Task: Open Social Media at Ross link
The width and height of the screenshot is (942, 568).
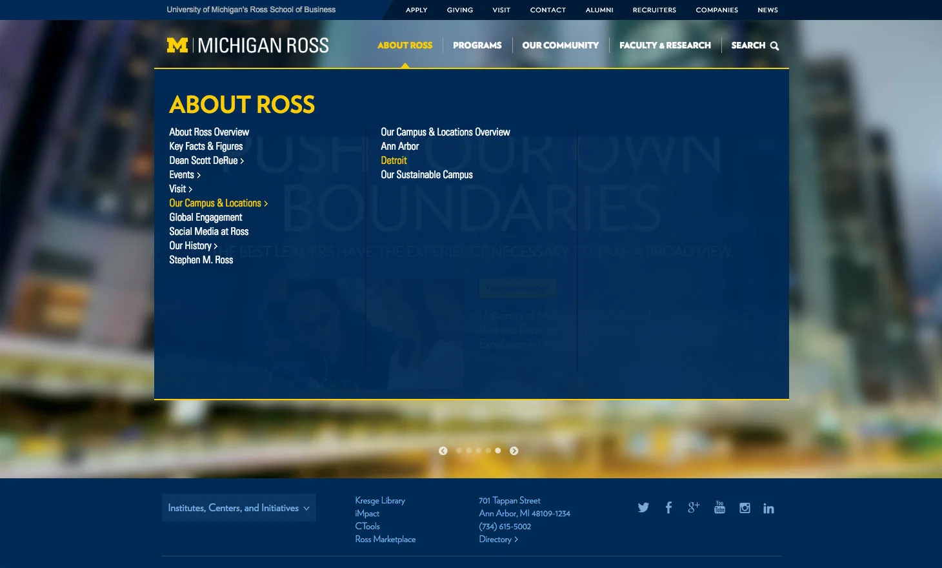Action: pos(208,232)
